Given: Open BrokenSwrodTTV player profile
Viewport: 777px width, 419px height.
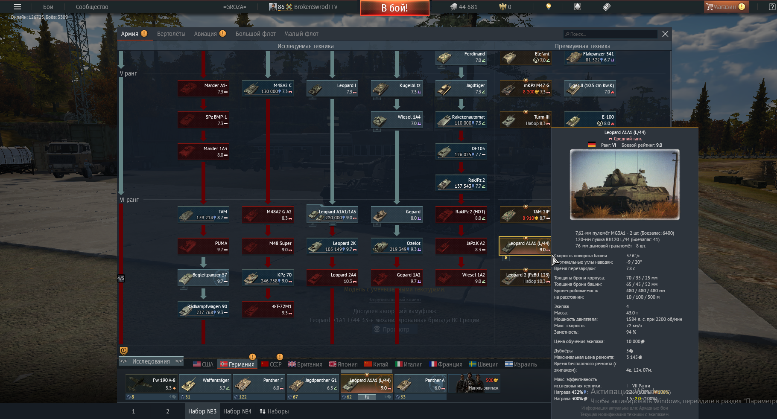Looking at the screenshot, I should point(315,7).
